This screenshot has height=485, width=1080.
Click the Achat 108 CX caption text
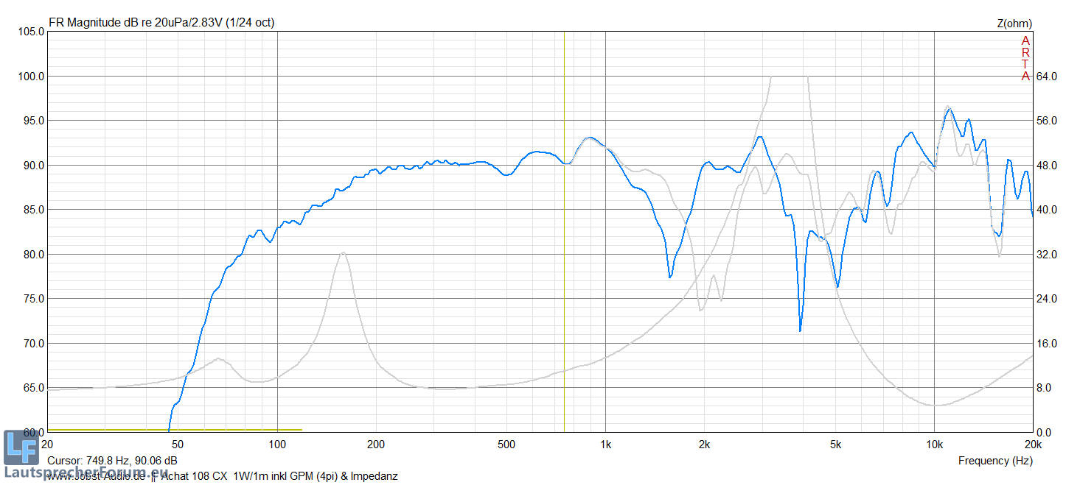pos(195,476)
